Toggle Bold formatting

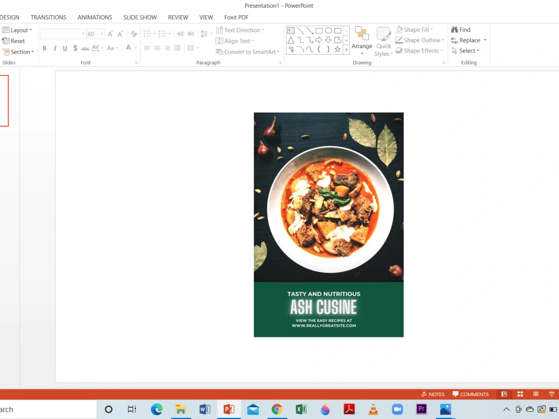45,48
